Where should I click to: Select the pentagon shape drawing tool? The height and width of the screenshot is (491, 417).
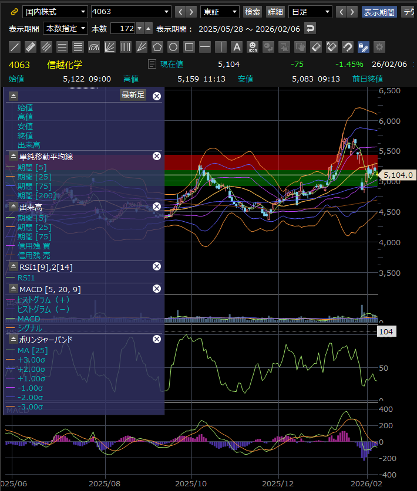tap(157, 47)
